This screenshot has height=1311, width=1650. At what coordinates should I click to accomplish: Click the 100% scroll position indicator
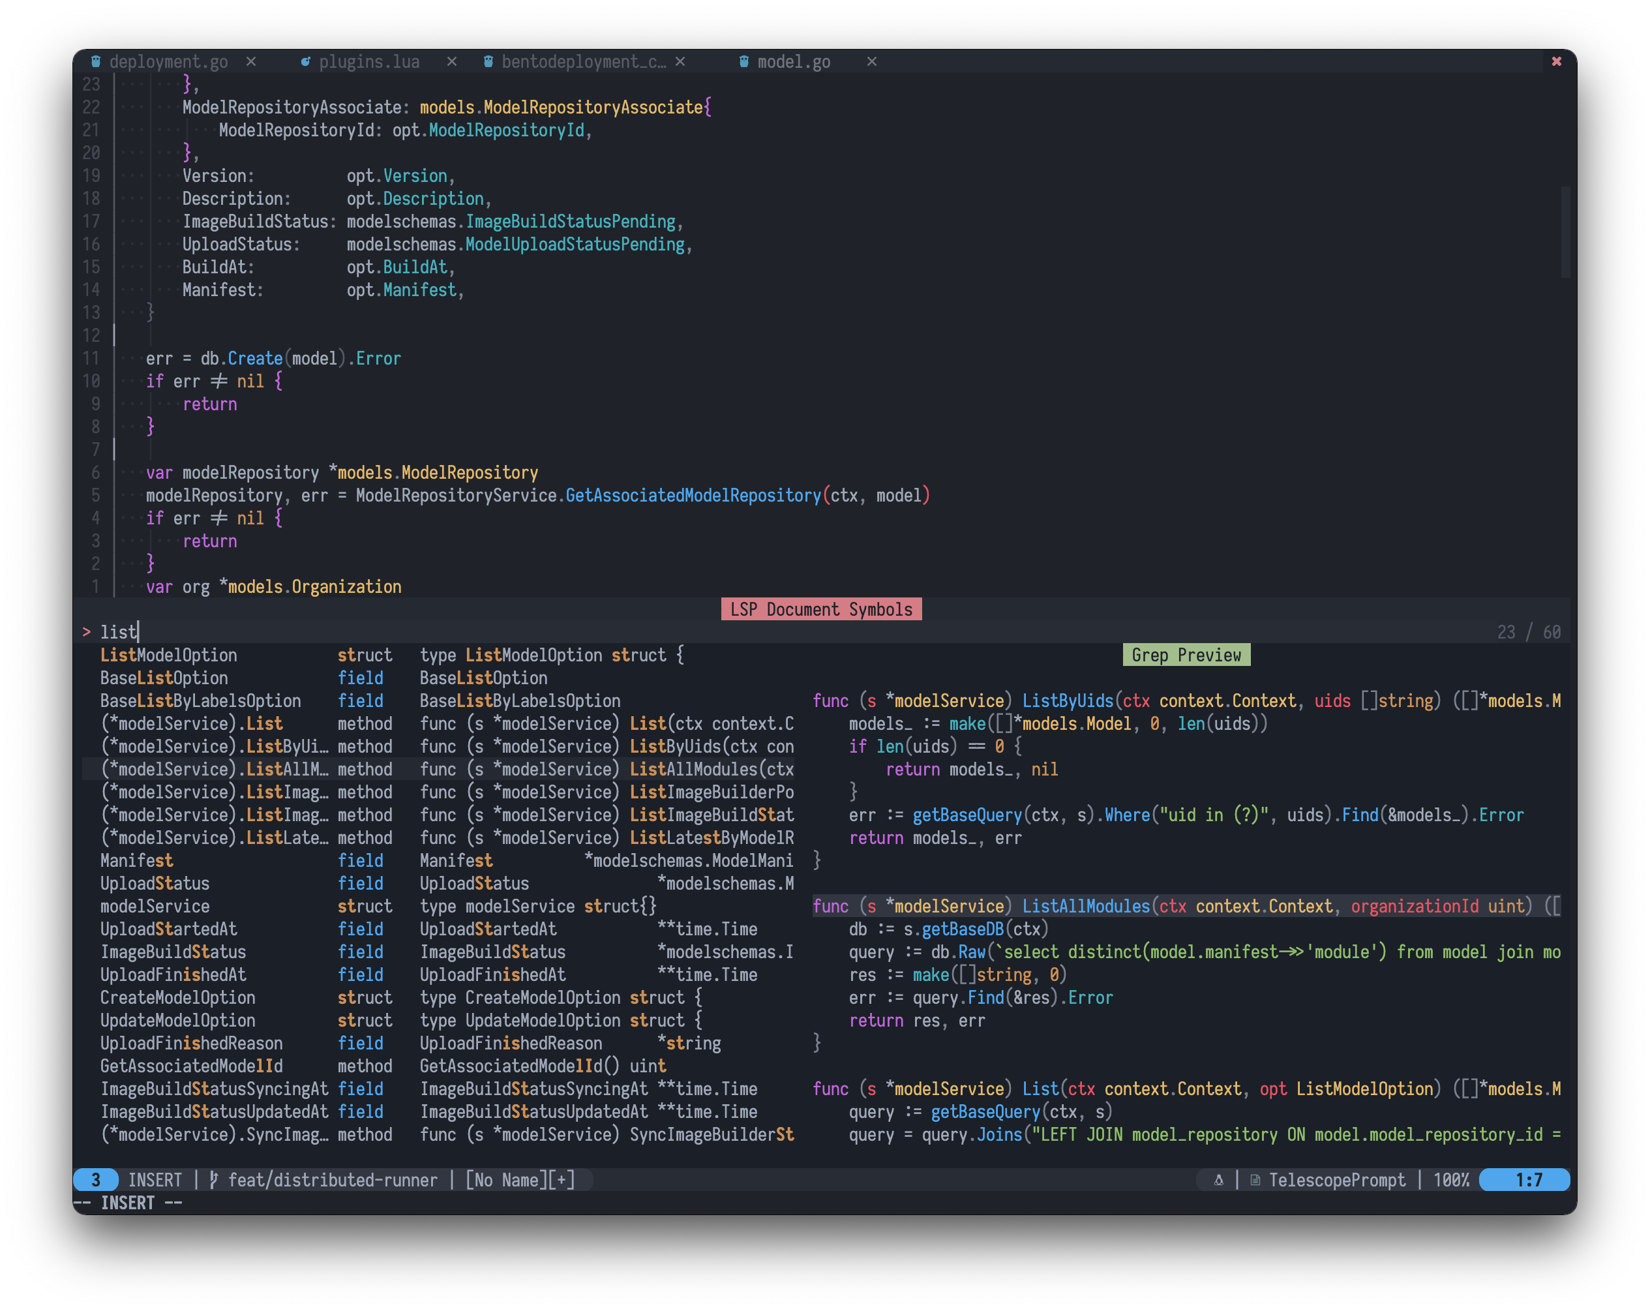1451,1179
